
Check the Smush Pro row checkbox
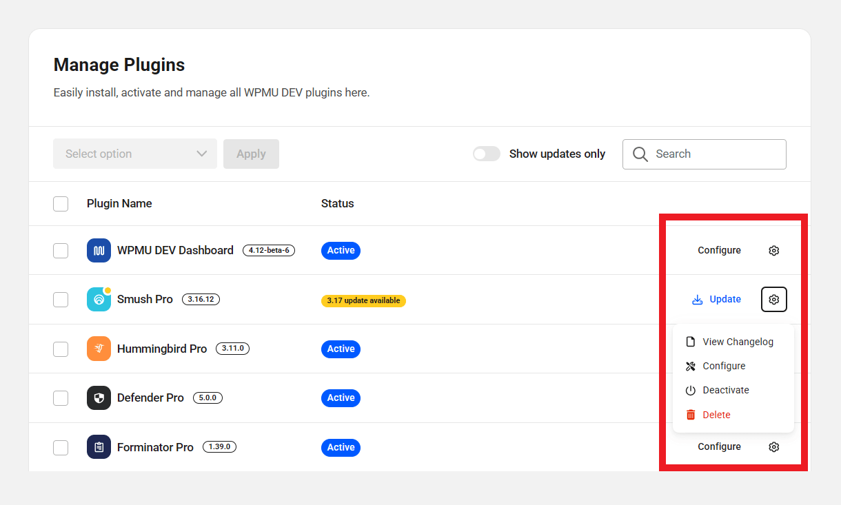click(61, 300)
